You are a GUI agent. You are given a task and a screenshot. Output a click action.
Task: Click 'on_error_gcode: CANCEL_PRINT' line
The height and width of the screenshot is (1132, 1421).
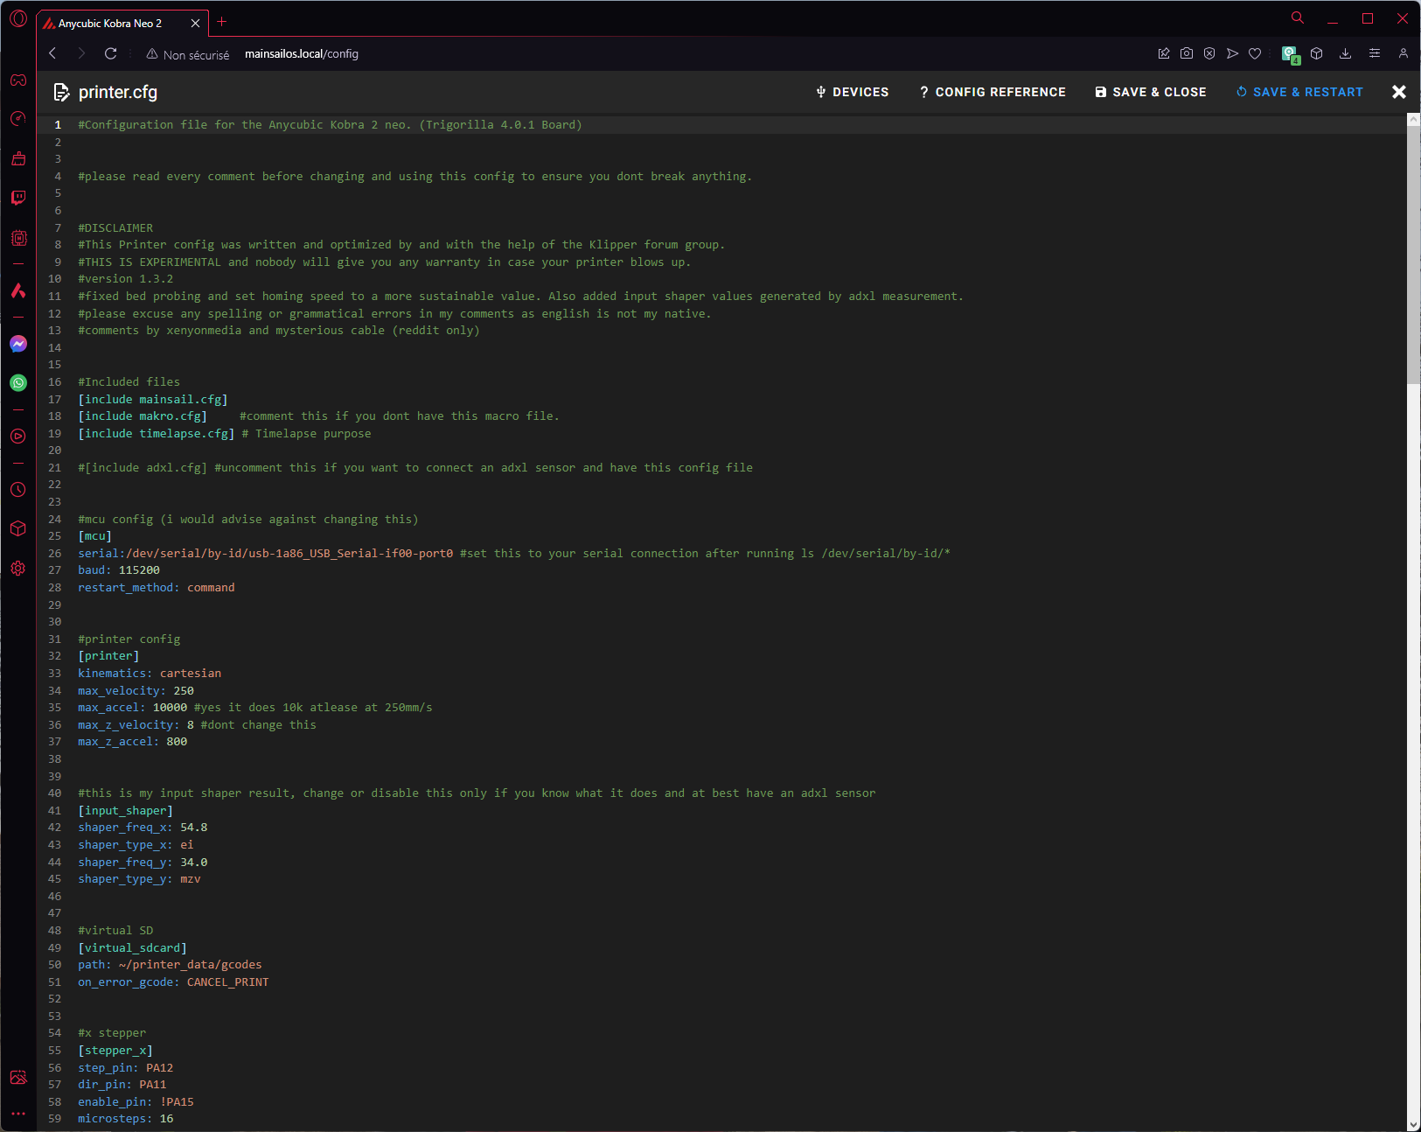click(x=173, y=982)
